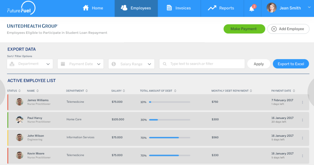The height and width of the screenshot is (165, 314).
Task: Click the Export to Excel button
Action: coord(291,64)
